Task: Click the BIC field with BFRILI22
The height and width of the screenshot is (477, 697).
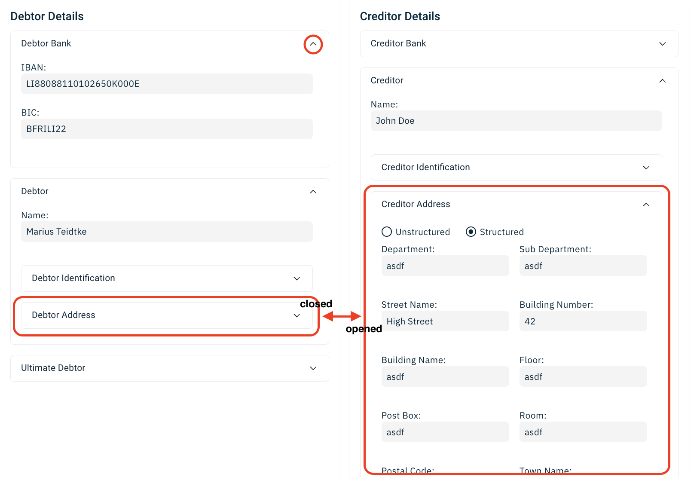Action: click(x=167, y=129)
